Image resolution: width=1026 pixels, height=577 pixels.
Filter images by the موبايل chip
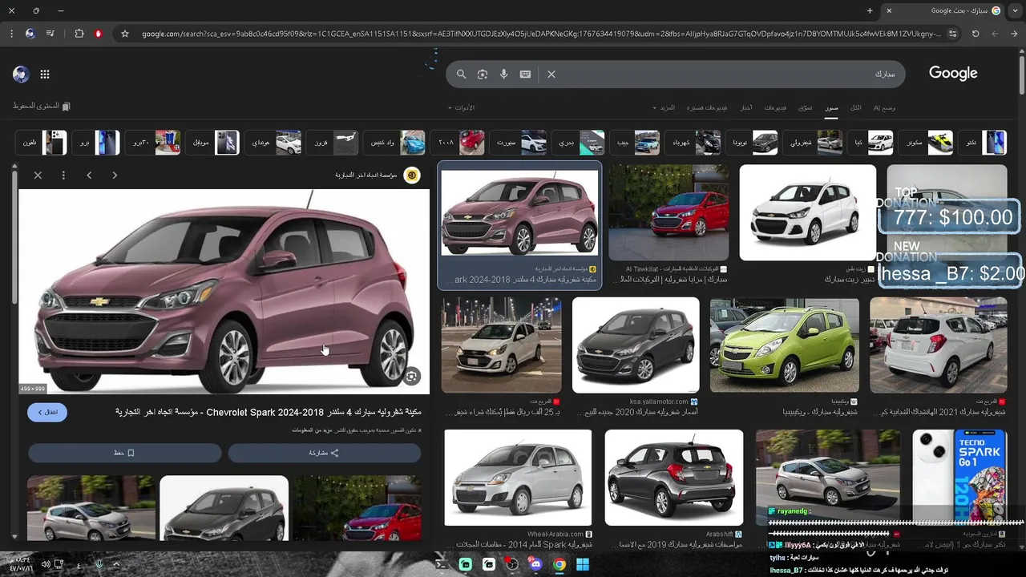[x=214, y=143]
